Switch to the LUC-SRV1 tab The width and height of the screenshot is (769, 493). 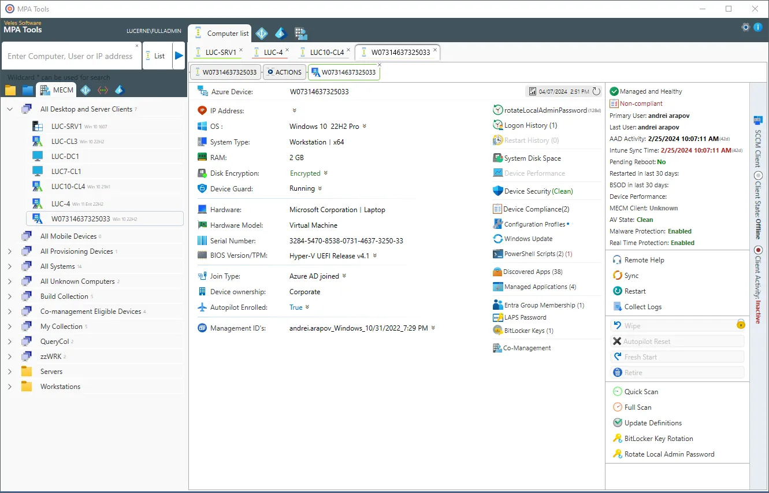pyautogui.click(x=220, y=52)
